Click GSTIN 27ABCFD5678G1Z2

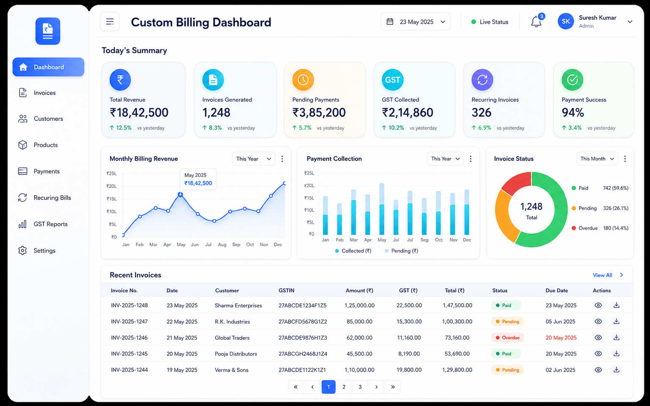(x=303, y=322)
